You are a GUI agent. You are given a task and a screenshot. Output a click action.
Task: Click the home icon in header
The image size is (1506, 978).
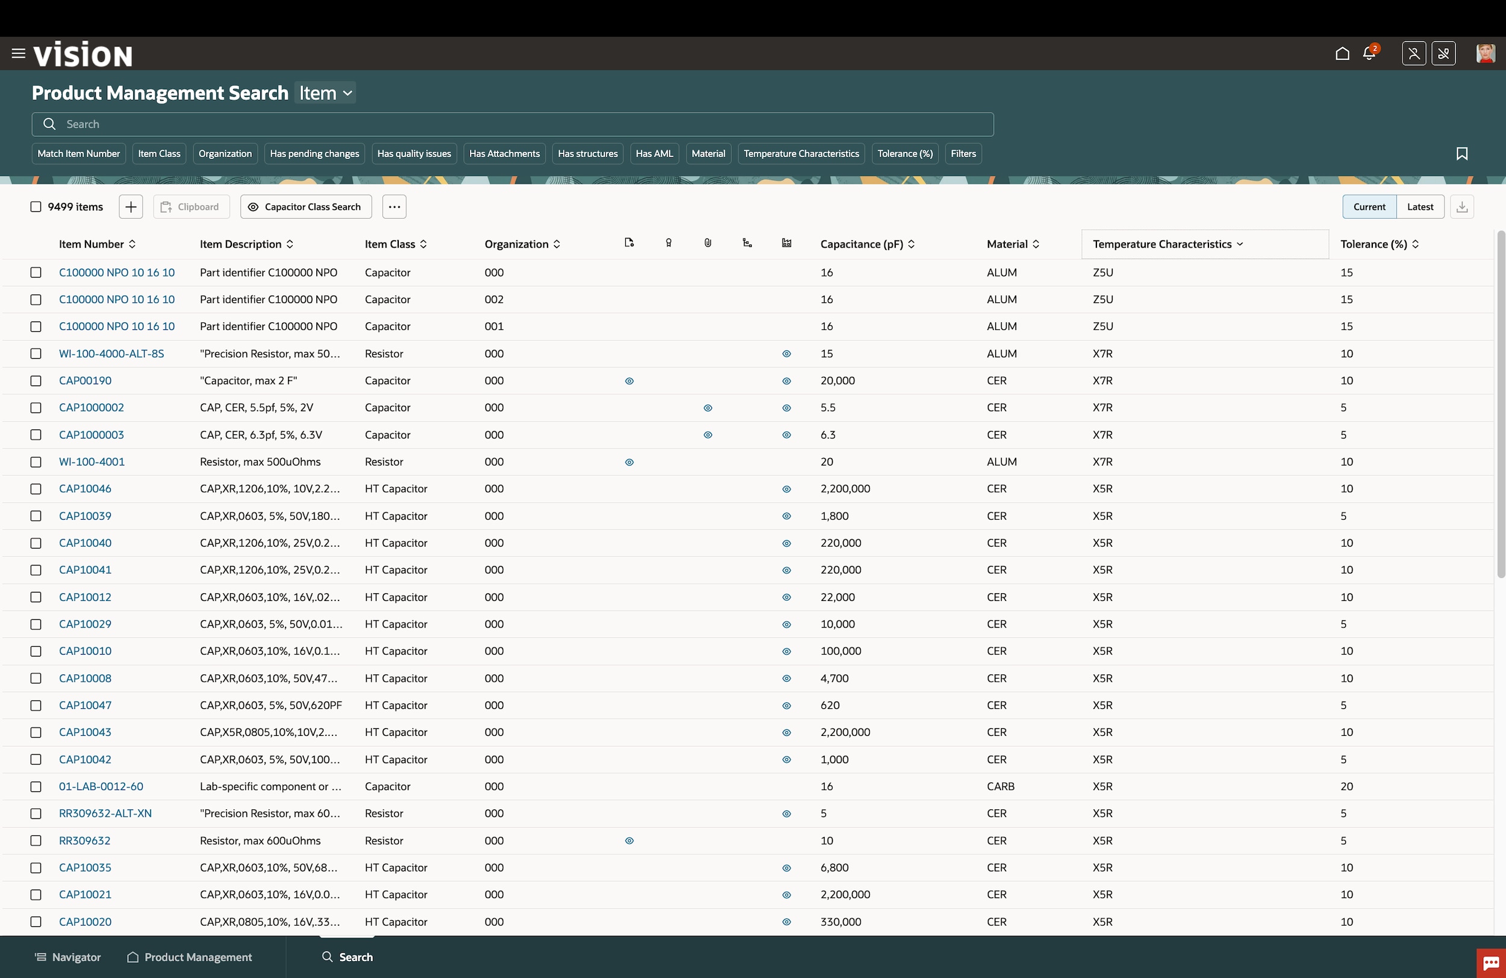click(x=1342, y=54)
